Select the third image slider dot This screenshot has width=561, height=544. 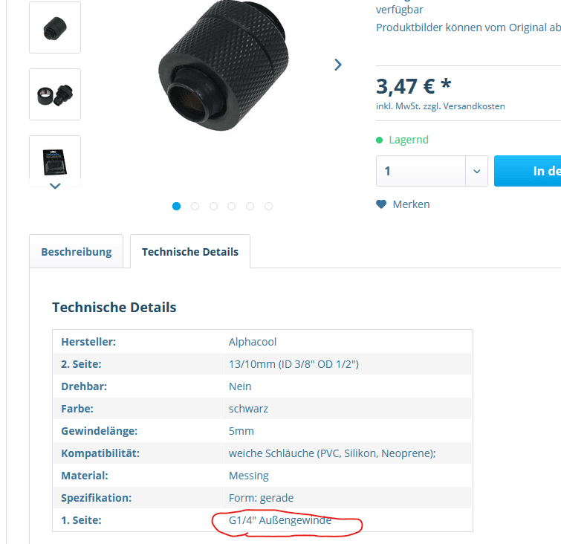point(213,206)
